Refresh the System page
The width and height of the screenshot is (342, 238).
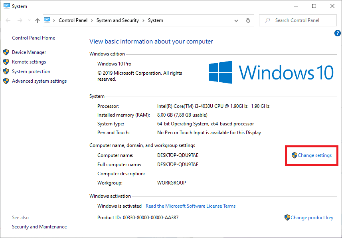248,20
